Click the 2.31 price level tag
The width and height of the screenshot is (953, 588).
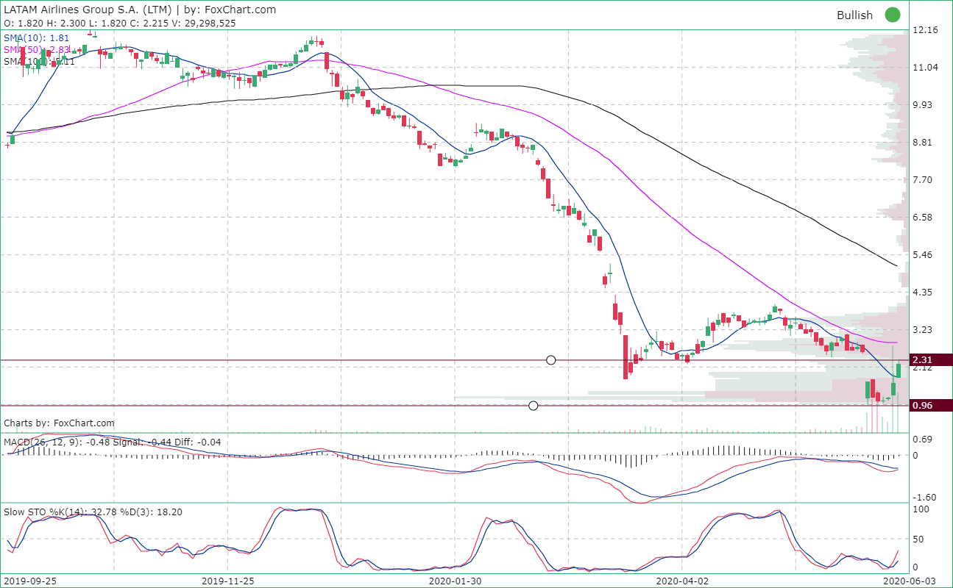point(931,360)
